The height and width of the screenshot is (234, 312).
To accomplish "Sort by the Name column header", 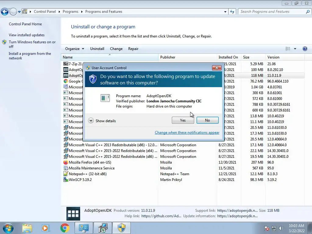I will (x=110, y=57).
